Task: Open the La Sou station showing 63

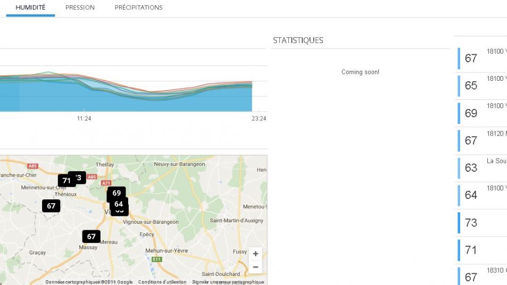Action: pyautogui.click(x=481, y=167)
